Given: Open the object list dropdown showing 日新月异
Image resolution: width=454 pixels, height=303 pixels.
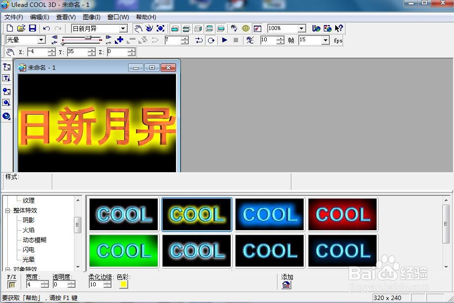Looking at the screenshot, I should pos(123,29).
